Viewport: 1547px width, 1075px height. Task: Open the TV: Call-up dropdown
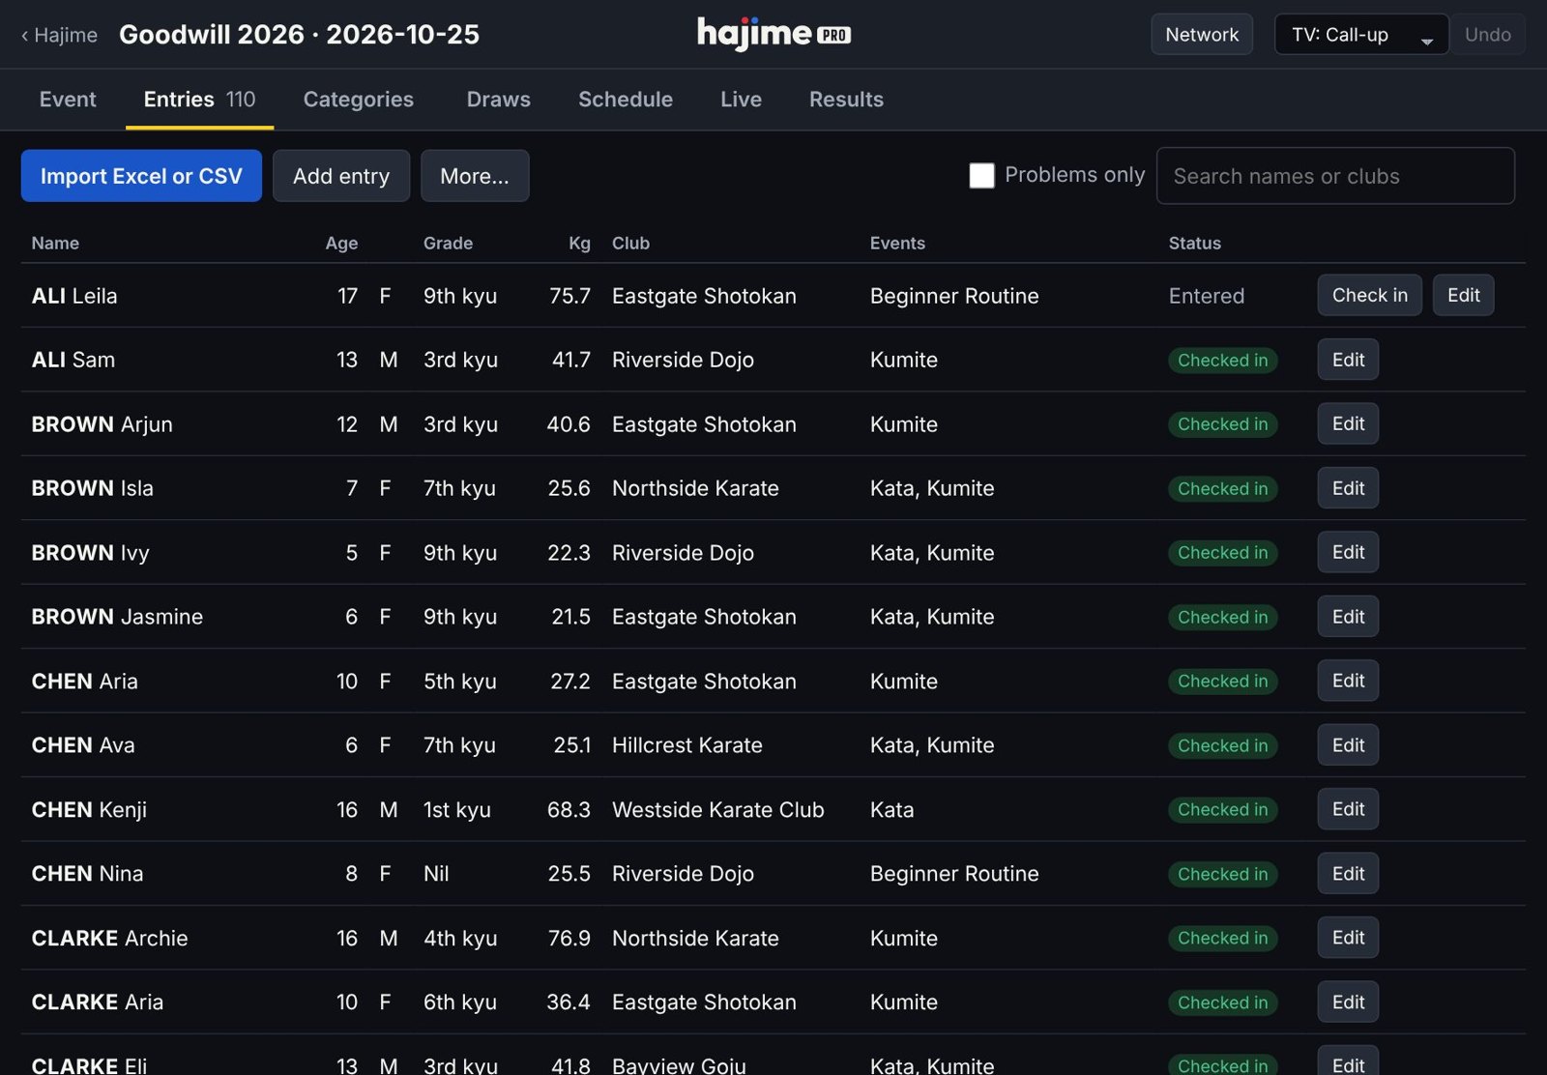(x=1360, y=35)
